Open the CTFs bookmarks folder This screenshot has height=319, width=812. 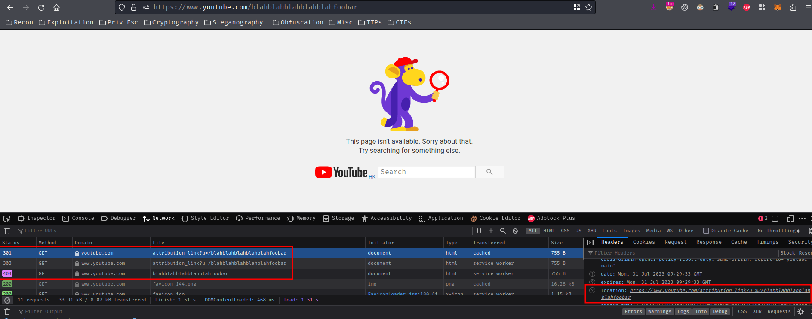399,22
